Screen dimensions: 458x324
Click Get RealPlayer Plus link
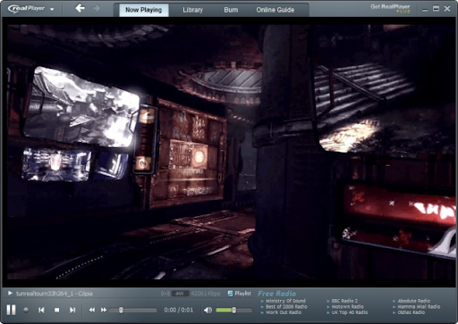pos(390,8)
